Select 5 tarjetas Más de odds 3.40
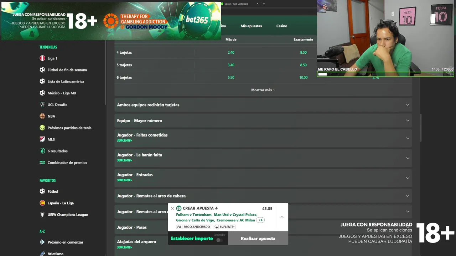This screenshot has width=456, height=256. (x=231, y=65)
